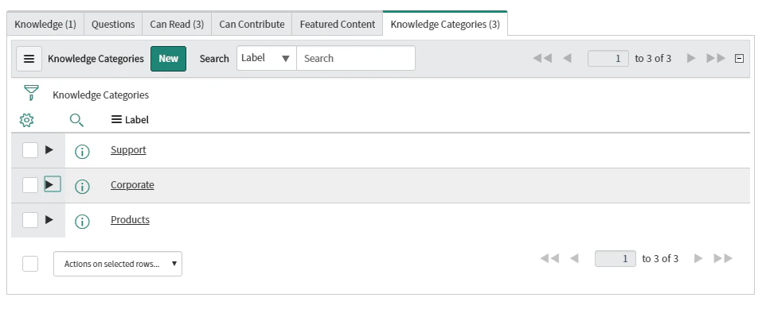766x317 pixels.
Task: Open the Label search field dropdown
Action: pos(267,58)
